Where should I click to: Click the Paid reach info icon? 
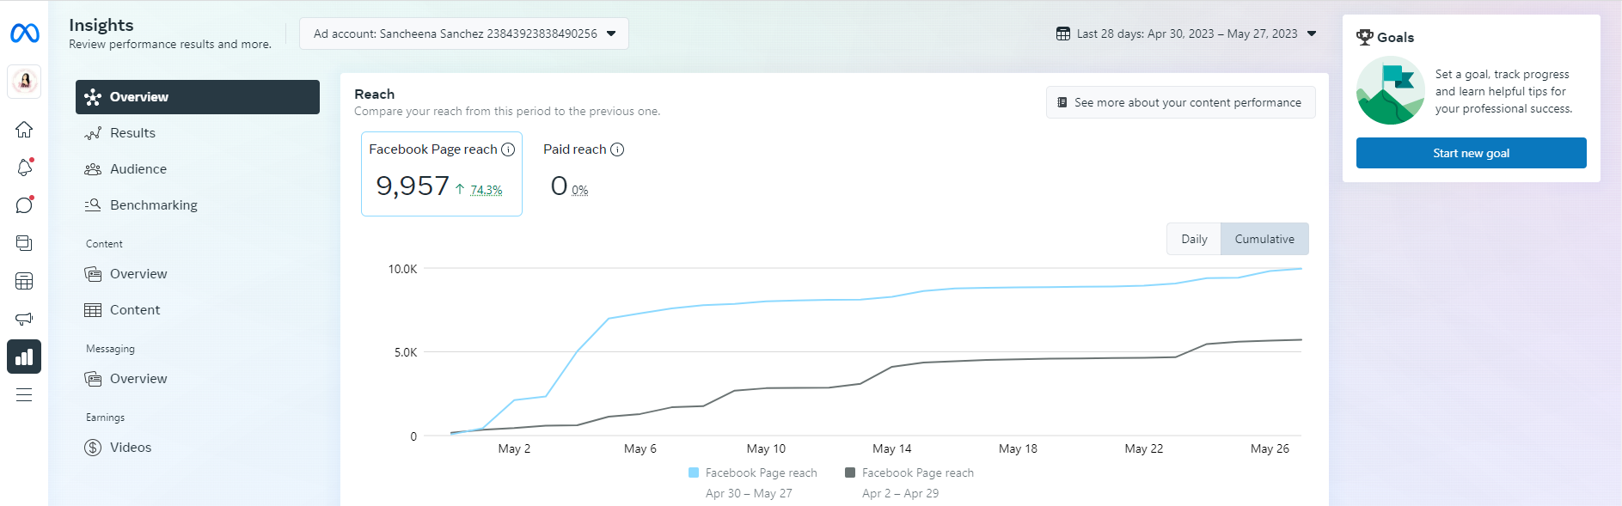click(617, 149)
